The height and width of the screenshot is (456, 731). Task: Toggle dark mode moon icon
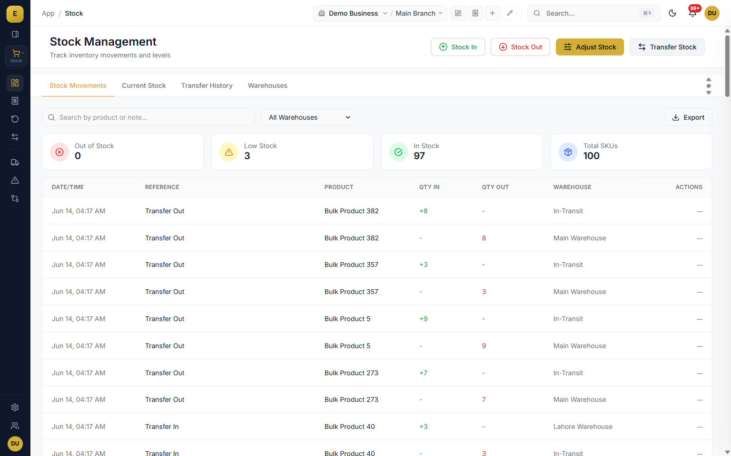pos(672,13)
